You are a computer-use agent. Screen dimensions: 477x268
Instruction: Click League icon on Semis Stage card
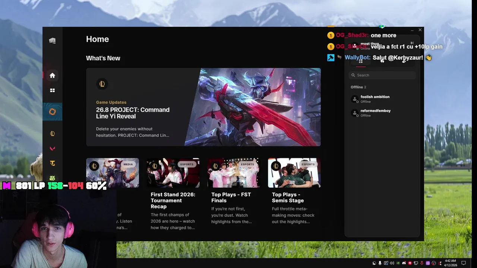(x=276, y=166)
